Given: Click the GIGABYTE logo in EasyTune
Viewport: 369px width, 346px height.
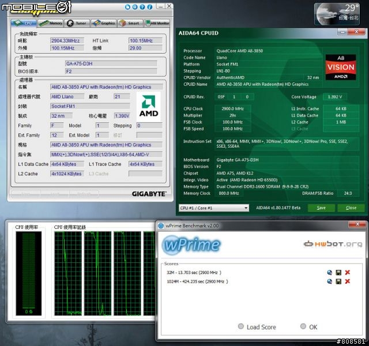Looking at the screenshot, I should click(149, 194).
